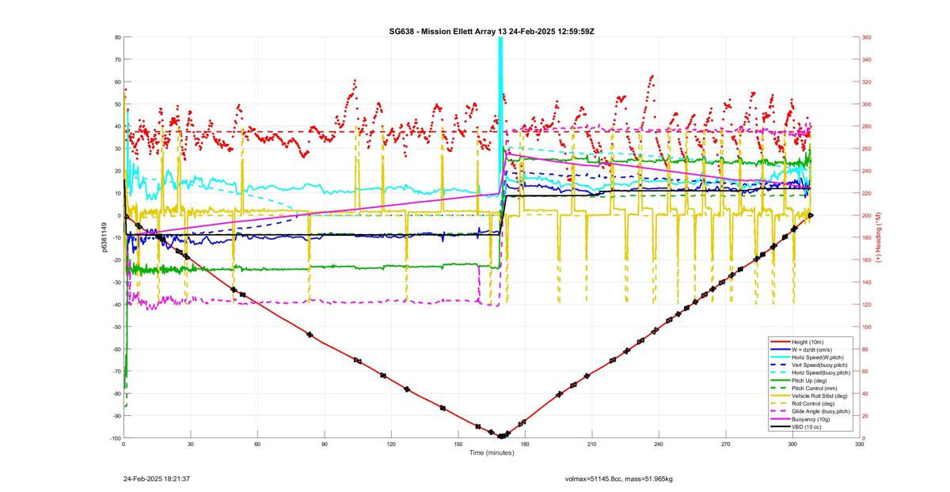
Task: Click the footer timestamp "24-Feb-2025 18:21:37"
Action: [x=156, y=479]
